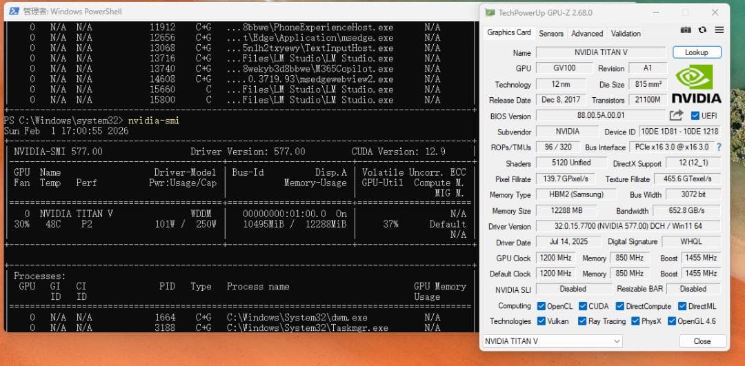Switch to the Sensors tab
The height and width of the screenshot is (366, 745).
point(550,34)
